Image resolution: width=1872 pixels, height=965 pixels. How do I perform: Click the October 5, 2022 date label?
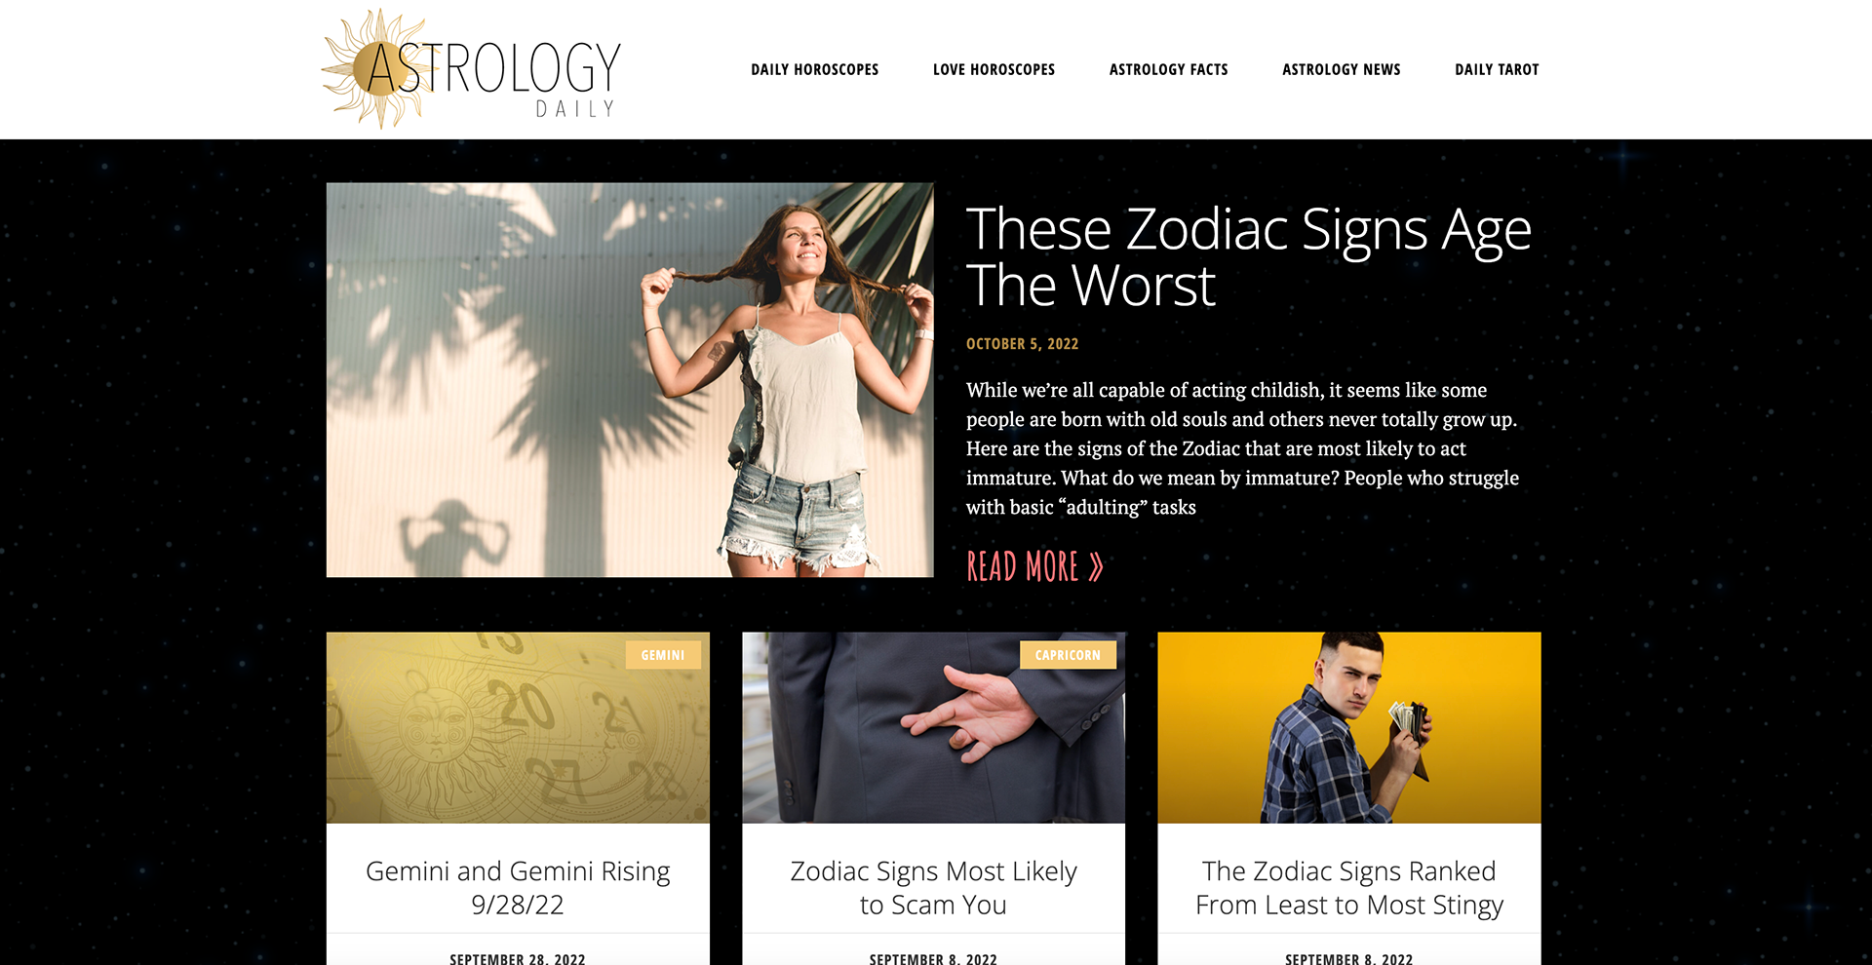click(1022, 344)
